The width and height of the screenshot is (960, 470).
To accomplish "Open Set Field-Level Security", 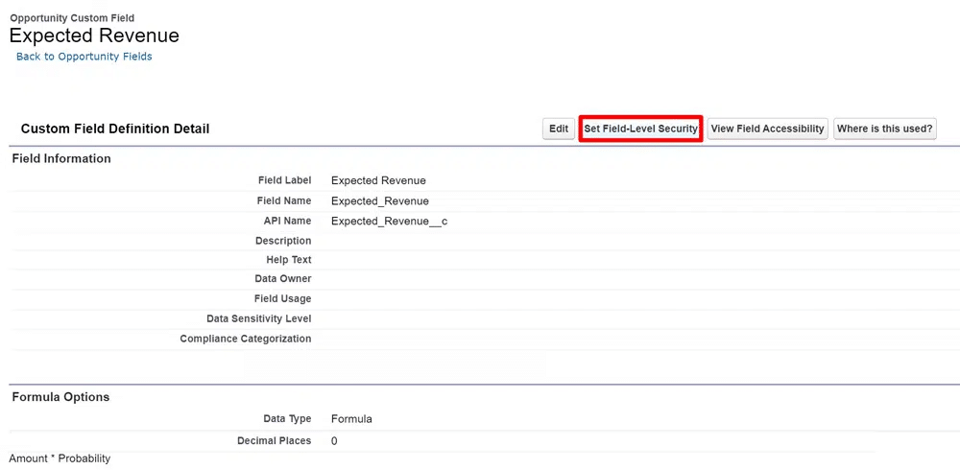I will pyautogui.click(x=640, y=129).
